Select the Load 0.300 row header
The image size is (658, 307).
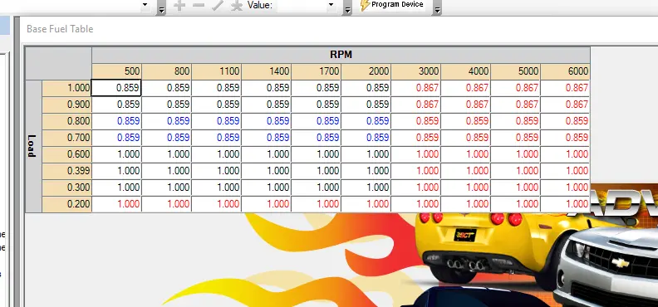click(x=66, y=188)
